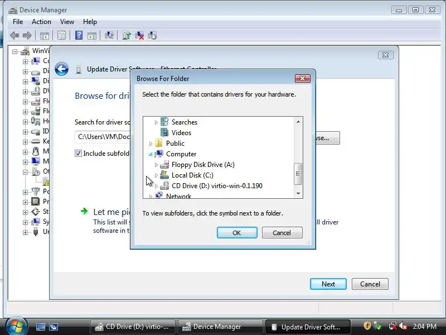Expand the topmost device category under the root

pyautogui.click(x=25, y=61)
